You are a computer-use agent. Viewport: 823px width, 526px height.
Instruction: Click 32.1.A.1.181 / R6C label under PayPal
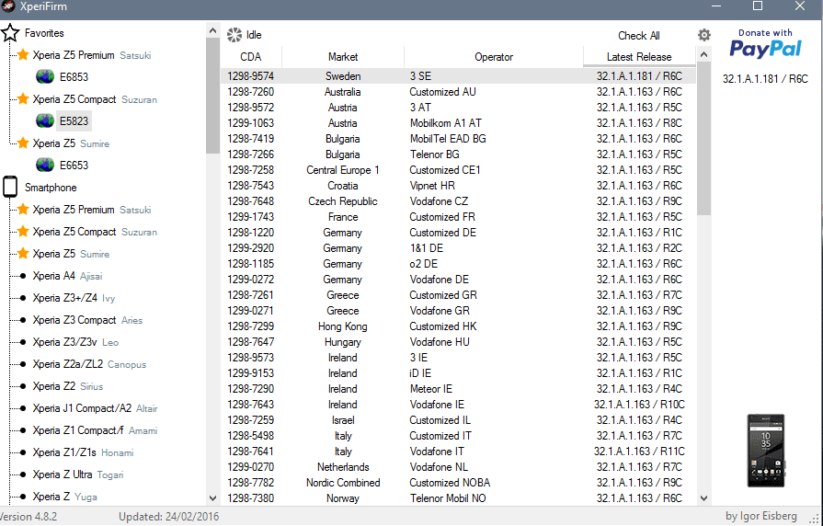click(x=765, y=79)
